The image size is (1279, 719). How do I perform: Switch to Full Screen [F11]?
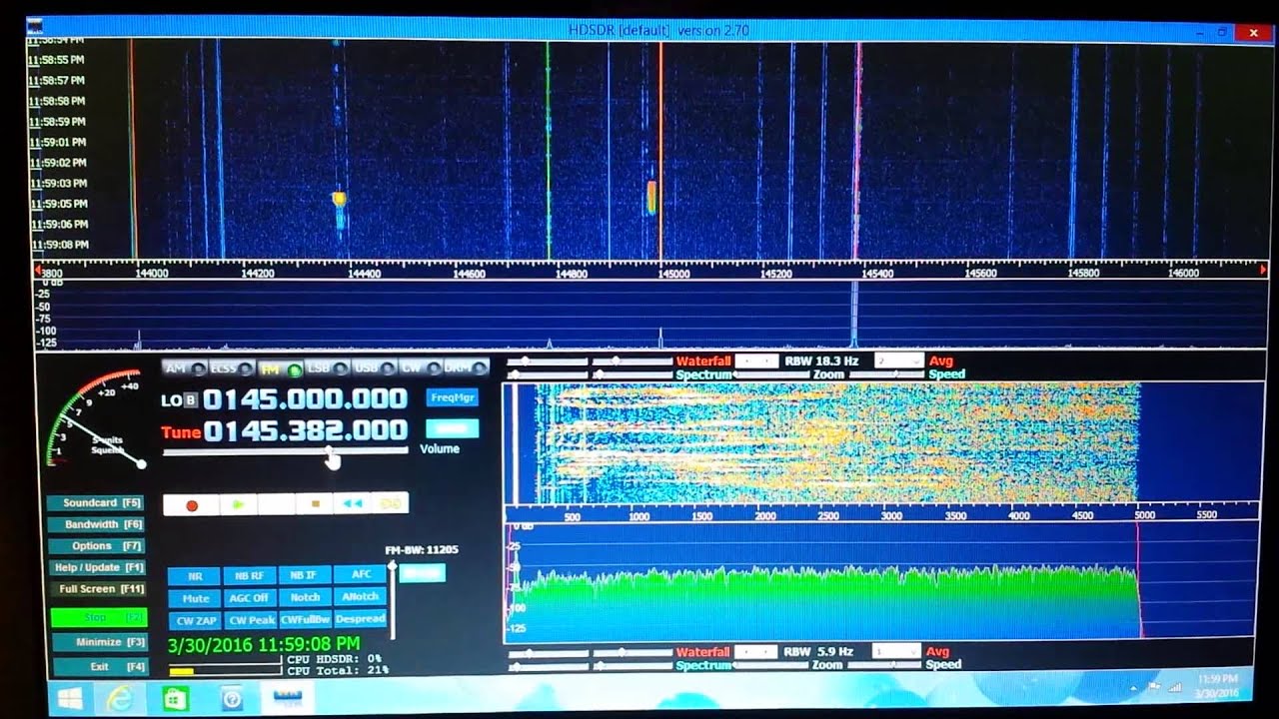(98, 589)
